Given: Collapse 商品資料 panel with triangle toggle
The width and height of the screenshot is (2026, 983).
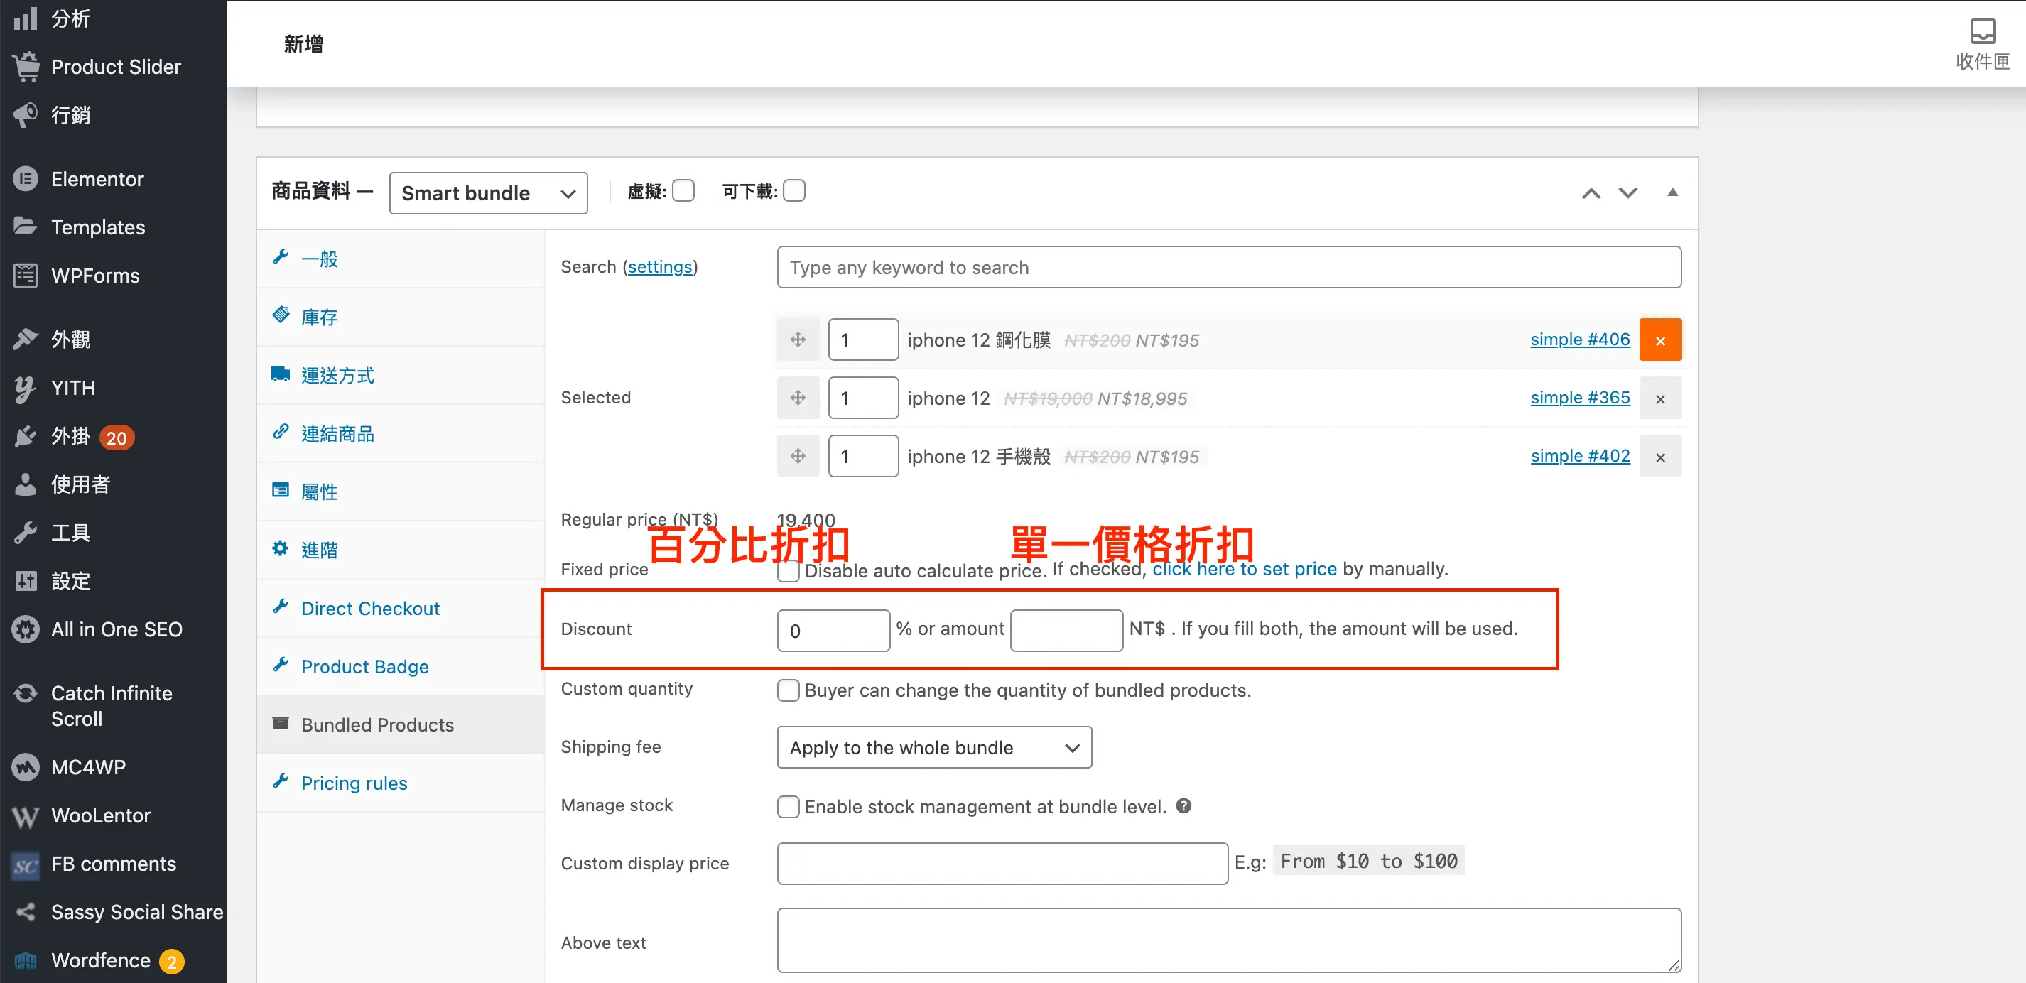Looking at the screenshot, I should coord(1673,192).
